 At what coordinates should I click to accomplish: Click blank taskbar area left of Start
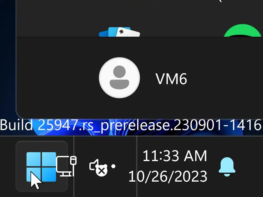click(7, 167)
